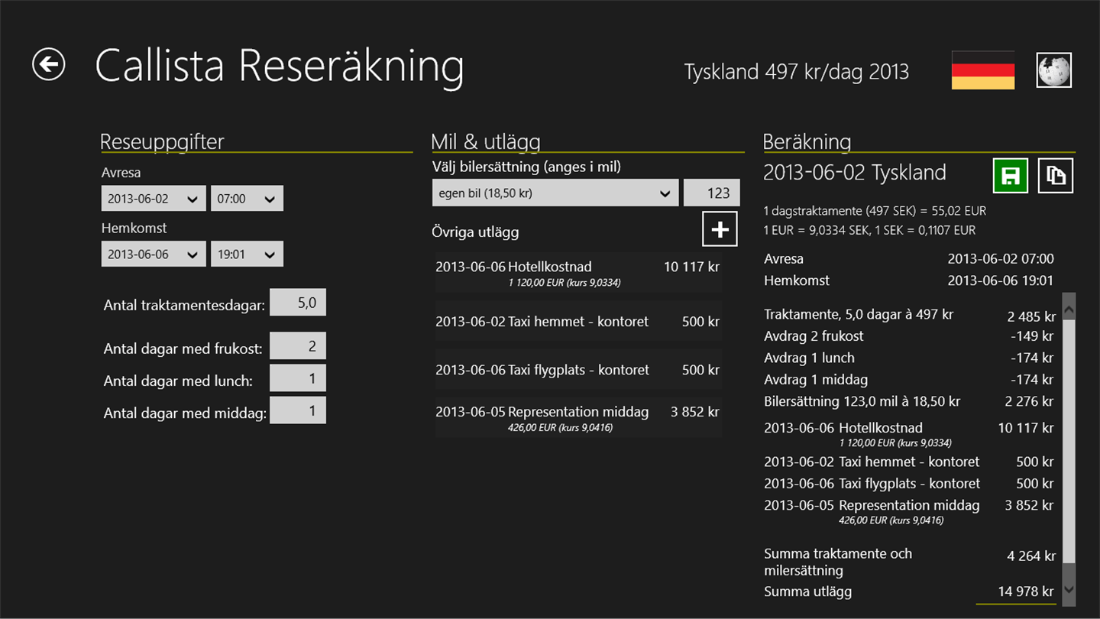The width and height of the screenshot is (1100, 619).
Task: Click the 1 EUR = 9,0334 SEK exchange rate line
Action: coord(869,230)
